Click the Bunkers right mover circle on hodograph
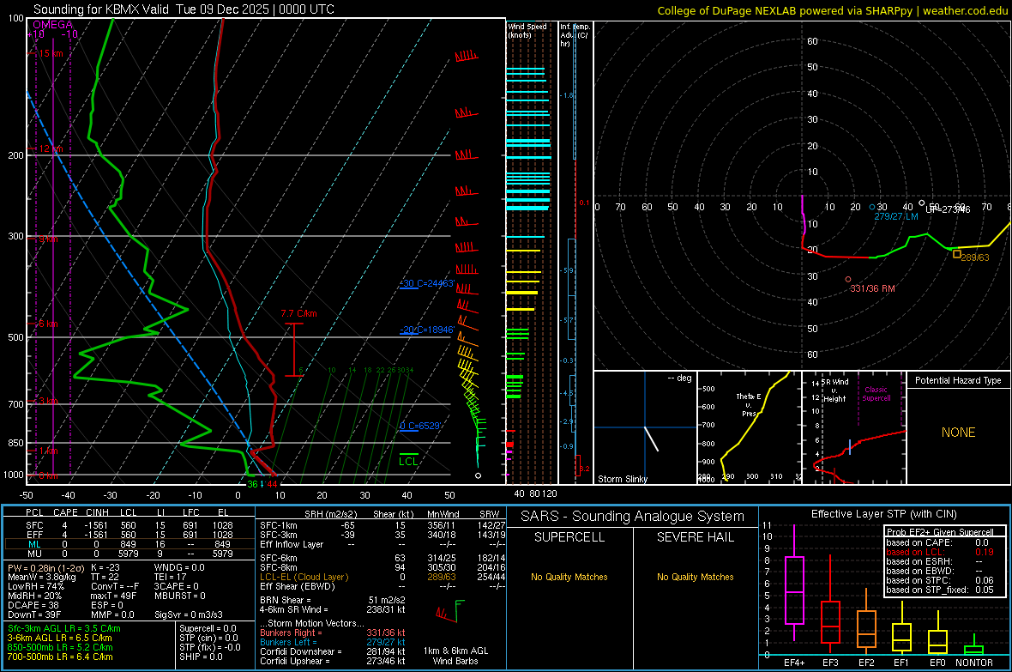1012x672 pixels. (x=848, y=279)
